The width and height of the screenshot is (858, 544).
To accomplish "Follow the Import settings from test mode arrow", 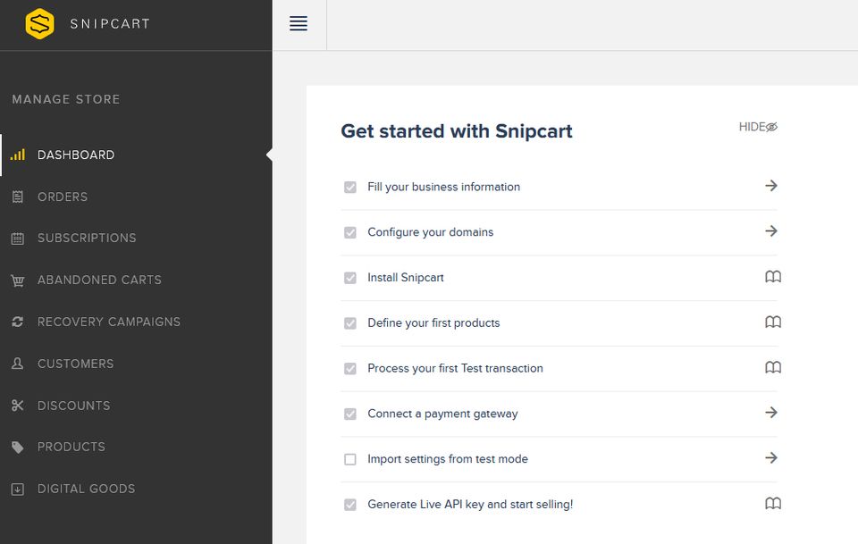I will coord(770,458).
